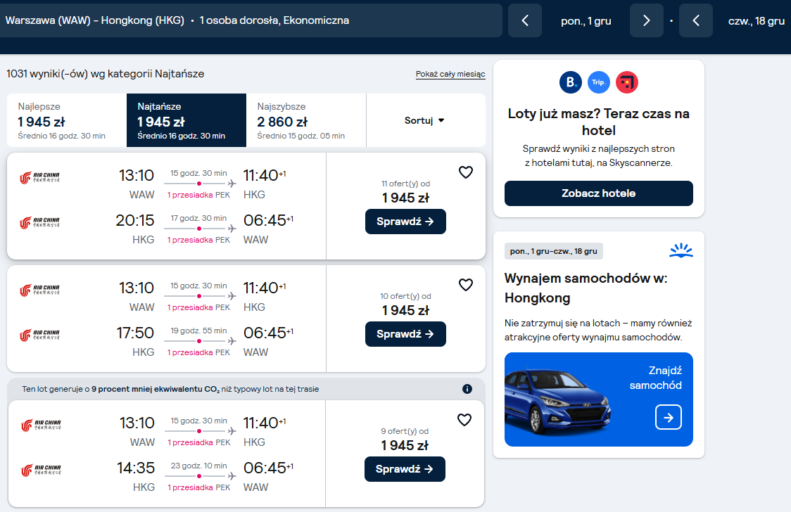Screen dimensions: 791x512
Task: Go to previous departure date arrow
Action: click(525, 20)
